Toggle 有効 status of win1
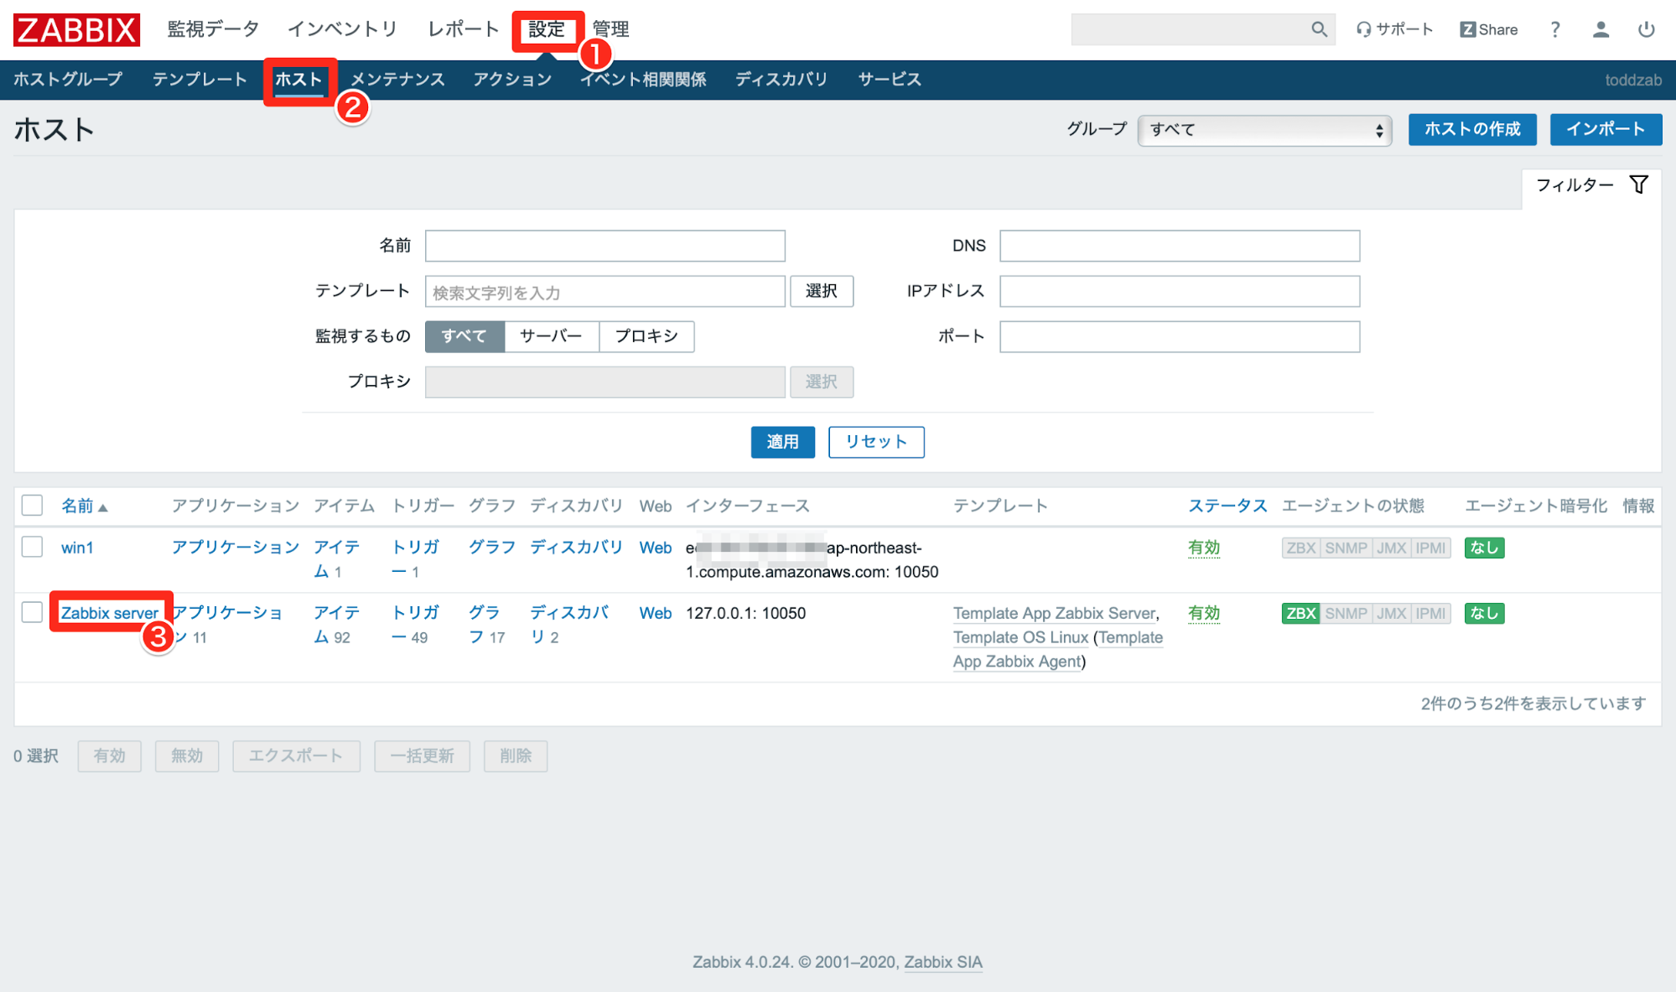 coord(1204,548)
